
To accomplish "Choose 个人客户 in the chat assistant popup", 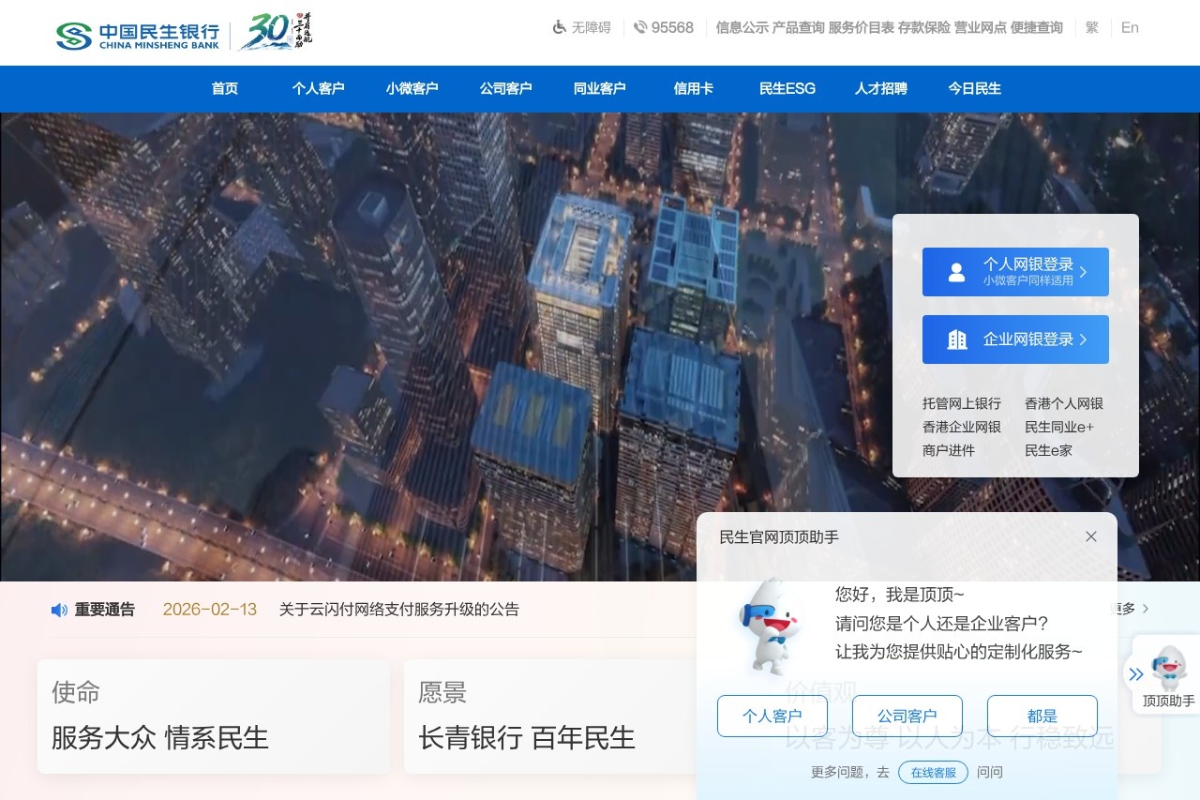I will pos(772,716).
